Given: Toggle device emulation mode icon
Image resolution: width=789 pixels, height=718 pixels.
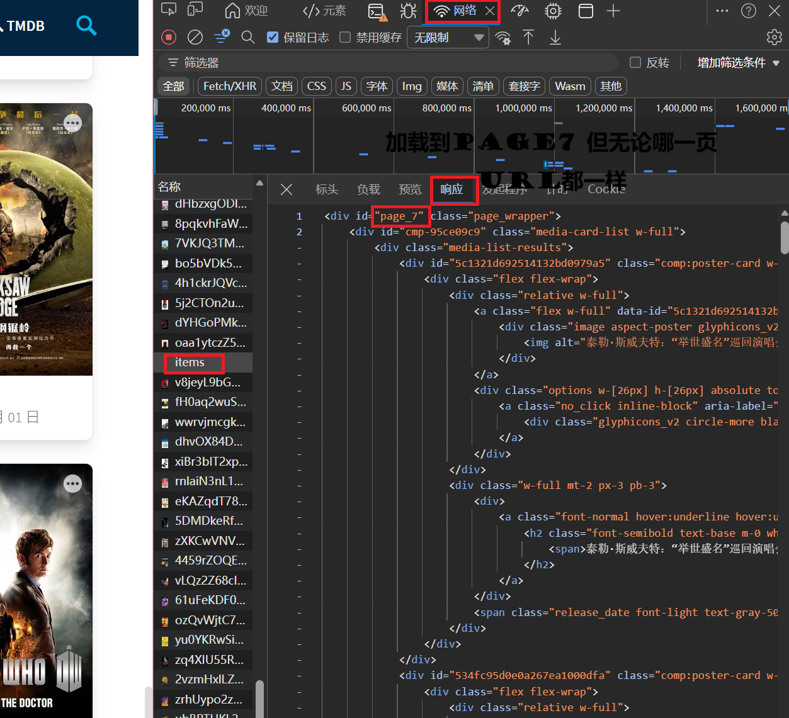Looking at the screenshot, I should (x=196, y=10).
